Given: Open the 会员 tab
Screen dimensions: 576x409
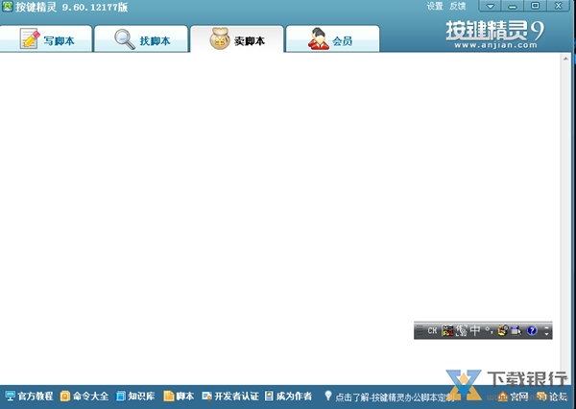Looking at the screenshot, I should pos(332,38).
